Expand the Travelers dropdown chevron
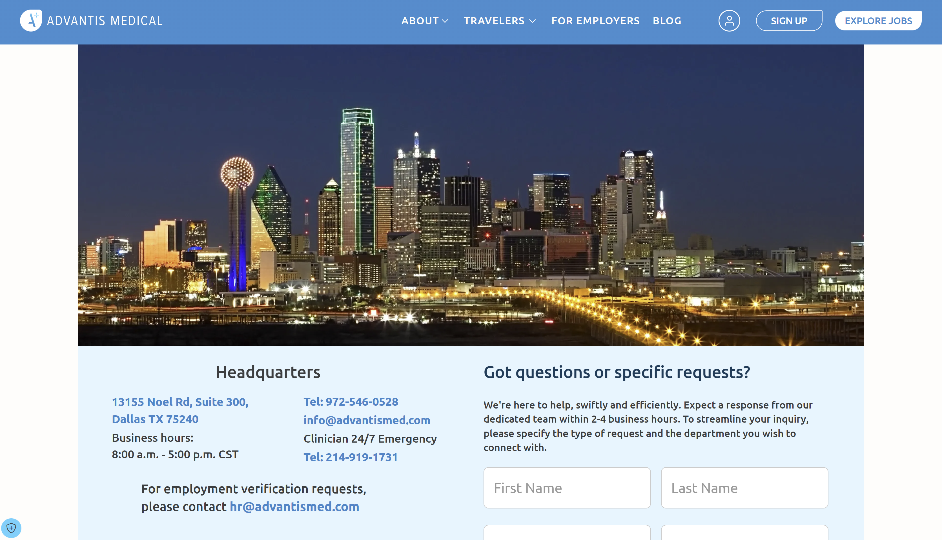Image resolution: width=942 pixels, height=540 pixels. pos(532,21)
